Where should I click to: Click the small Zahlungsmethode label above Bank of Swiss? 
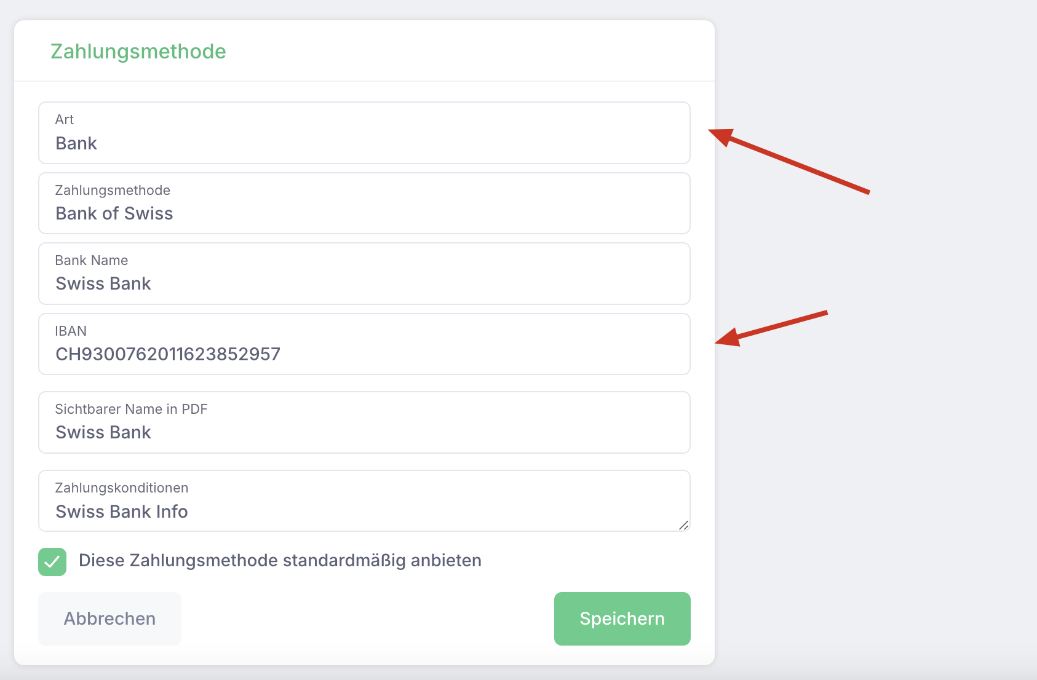113,190
